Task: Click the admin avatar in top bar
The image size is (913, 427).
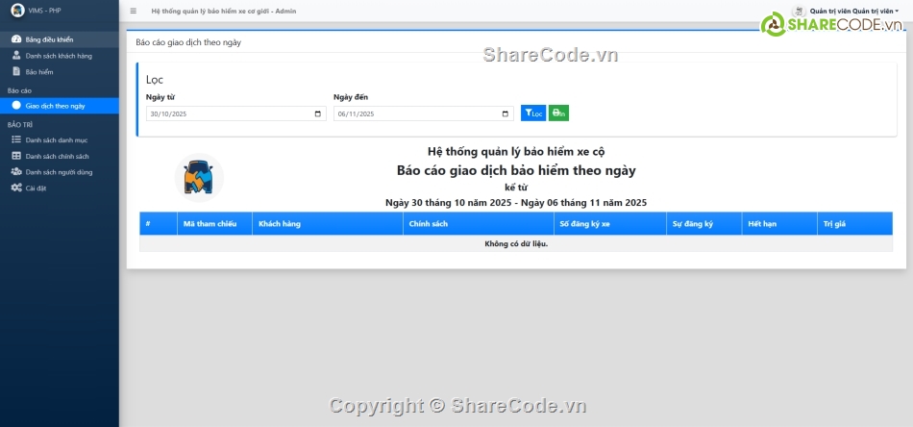Action: tap(799, 12)
